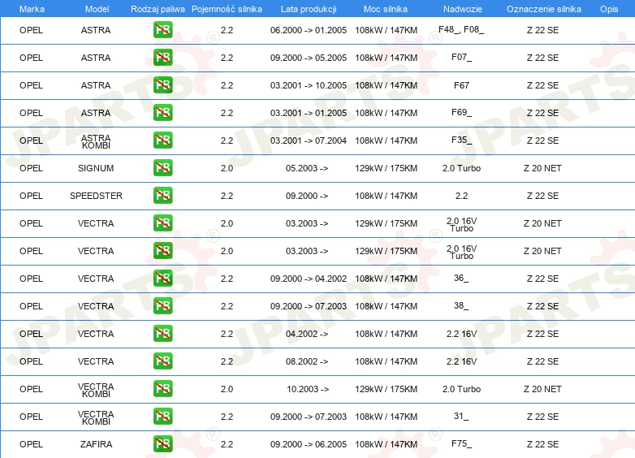Click body code 'F69_'
This screenshot has height=458, width=635.
[x=461, y=112]
